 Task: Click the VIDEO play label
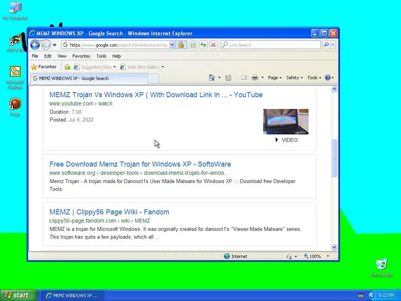click(286, 140)
